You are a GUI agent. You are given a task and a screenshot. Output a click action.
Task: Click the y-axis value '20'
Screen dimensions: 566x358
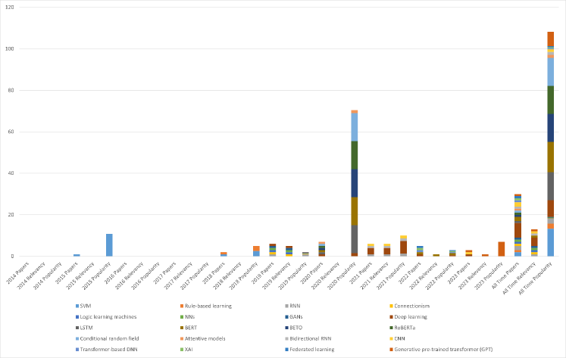point(11,214)
